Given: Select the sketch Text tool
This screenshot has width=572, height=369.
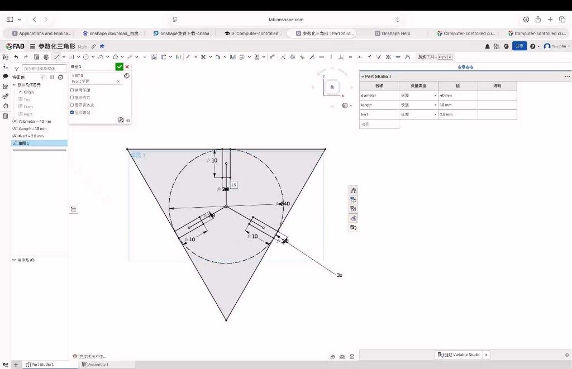Looking at the screenshot, I should (x=154, y=57).
